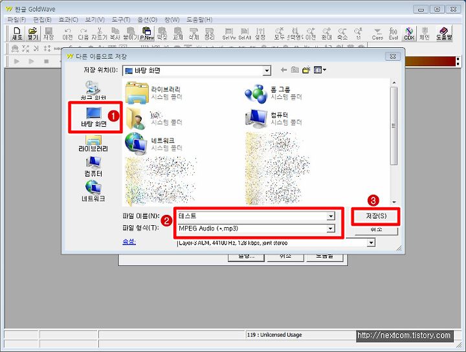This screenshot has height=352, width=466.
Task: Click the 119 : Unlicensed Usage status text
Action: pyautogui.click(x=274, y=335)
